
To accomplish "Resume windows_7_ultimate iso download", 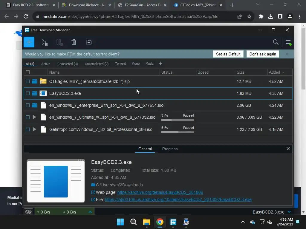I will point(34,117).
